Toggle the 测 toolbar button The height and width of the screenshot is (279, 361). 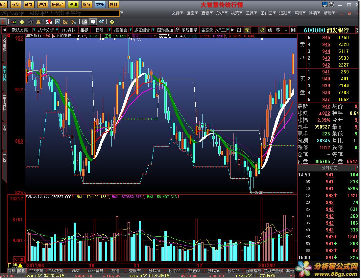[x=239, y=30]
